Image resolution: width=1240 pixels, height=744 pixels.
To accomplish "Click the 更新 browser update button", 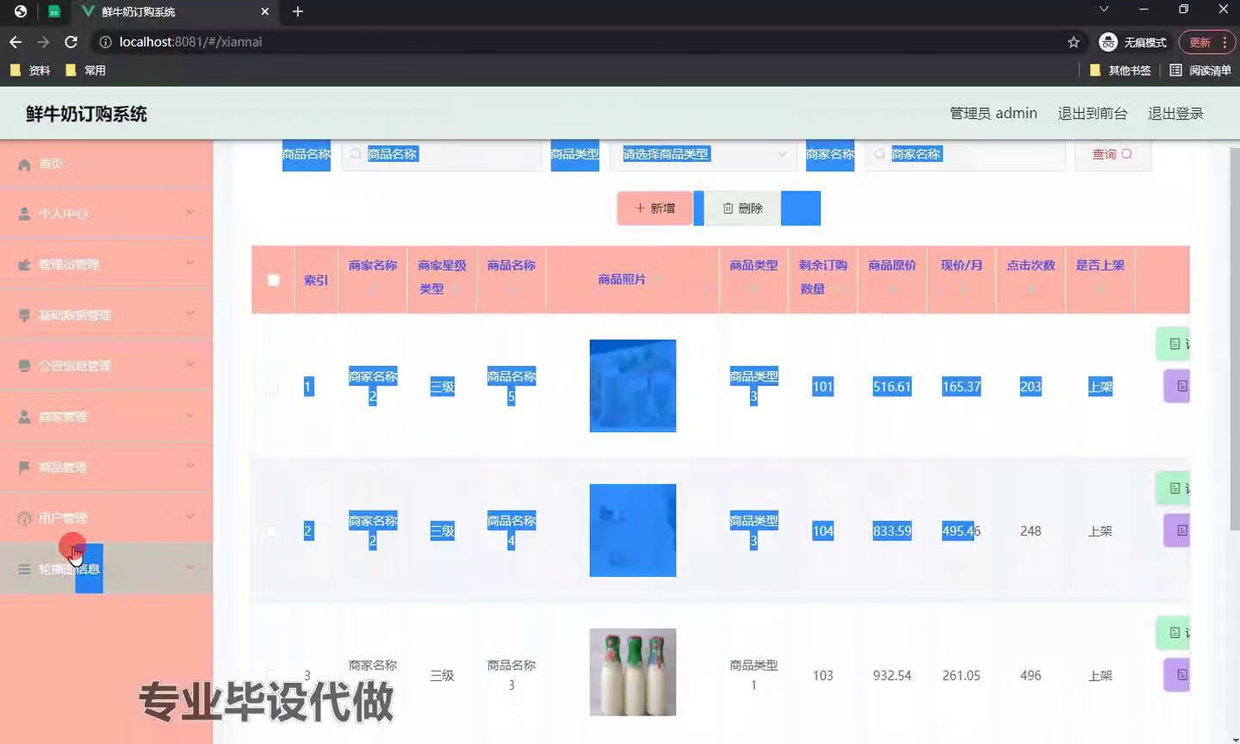I will tap(1207, 42).
